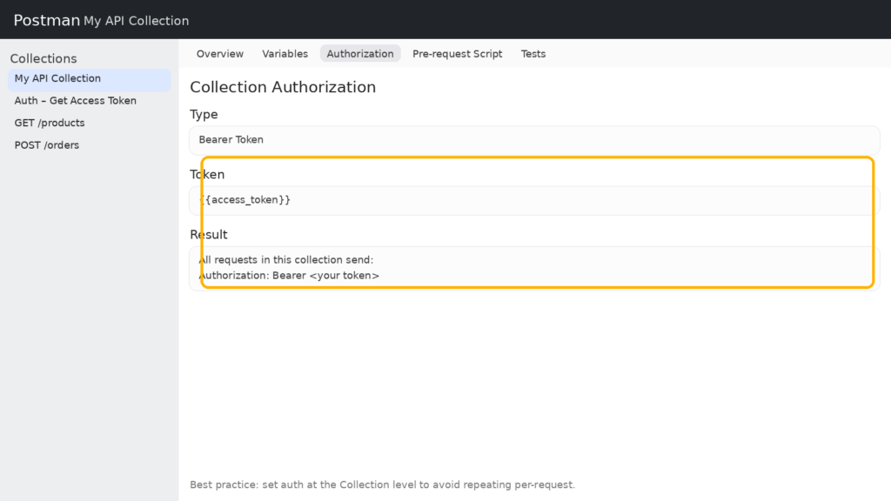Open the Bearer Token type dropdown
891x501 pixels.
click(x=533, y=140)
